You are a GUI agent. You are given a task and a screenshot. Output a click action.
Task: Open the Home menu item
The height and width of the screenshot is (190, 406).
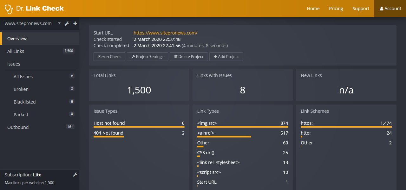313,9
